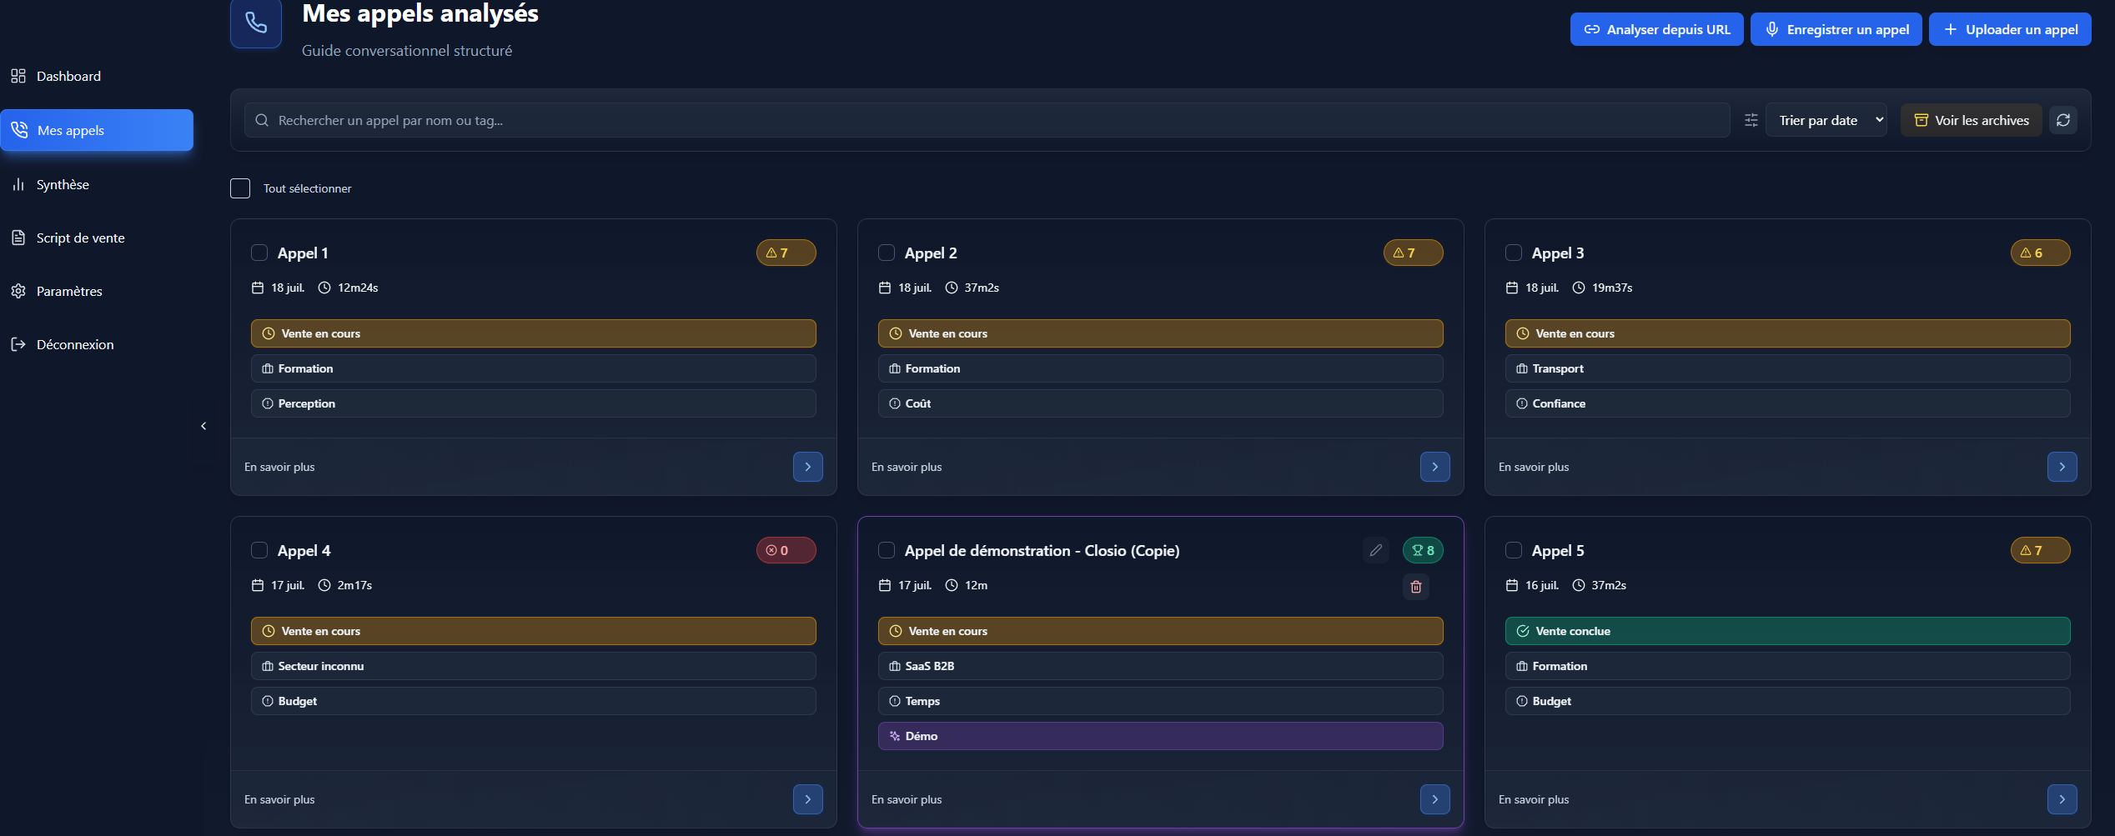This screenshot has width=2115, height=836.
Task: Click the pencil edit icon on demo call
Action: (x=1375, y=550)
